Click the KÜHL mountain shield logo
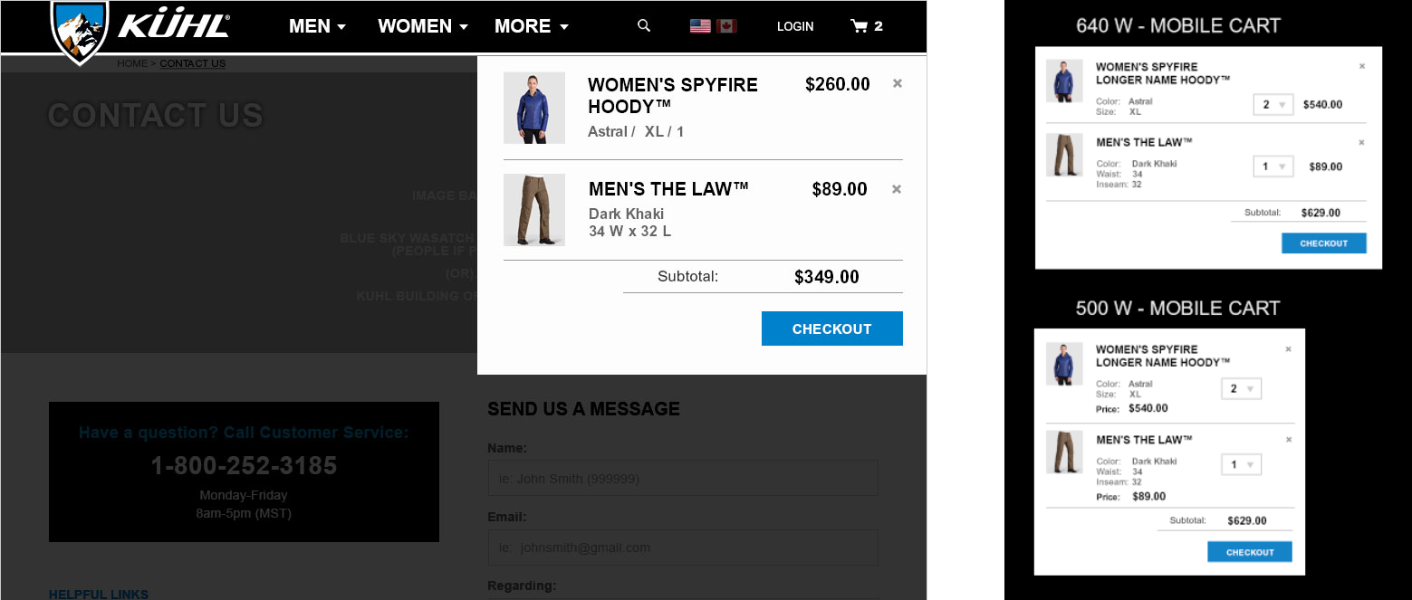The width and height of the screenshot is (1412, 600). point(80,32)
